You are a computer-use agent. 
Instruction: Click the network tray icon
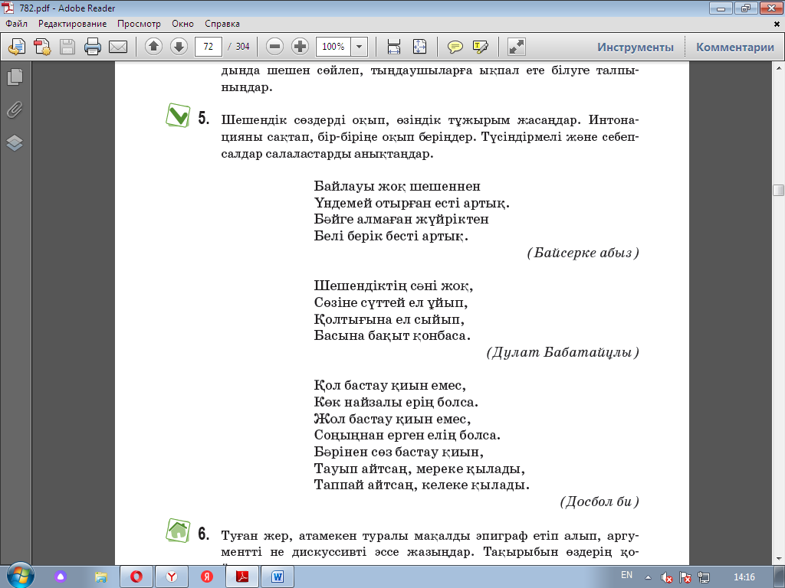click(x=704, y=577)
